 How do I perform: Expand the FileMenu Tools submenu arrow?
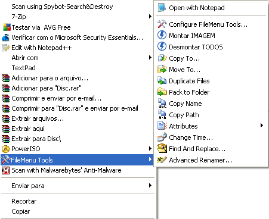click(150, 159)
